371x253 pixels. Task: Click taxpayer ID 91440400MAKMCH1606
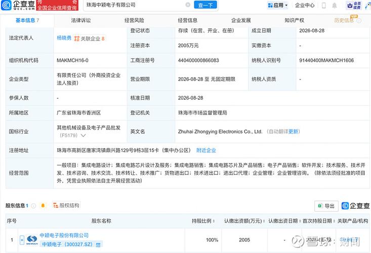(x=326, y=60)
